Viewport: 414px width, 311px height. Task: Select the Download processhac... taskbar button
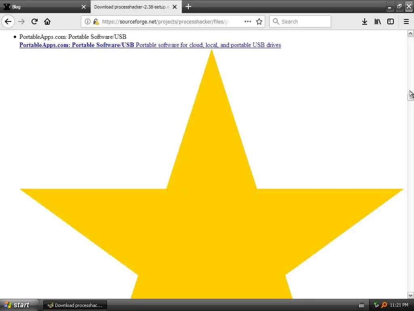[75, 305]
